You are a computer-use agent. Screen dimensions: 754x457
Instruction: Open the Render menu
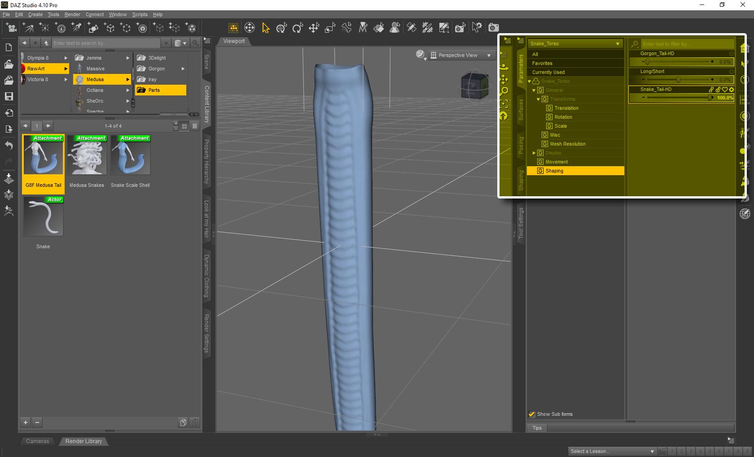coord(72,14)
